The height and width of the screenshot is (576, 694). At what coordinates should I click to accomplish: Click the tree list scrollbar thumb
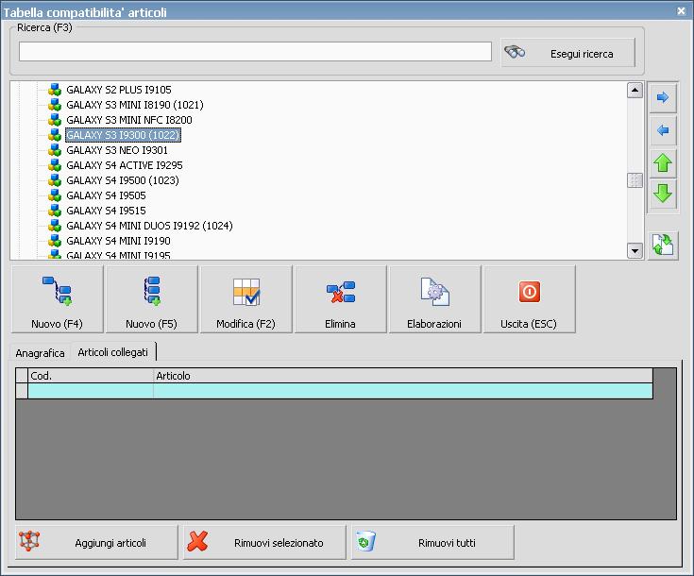(x=635, y=180)
